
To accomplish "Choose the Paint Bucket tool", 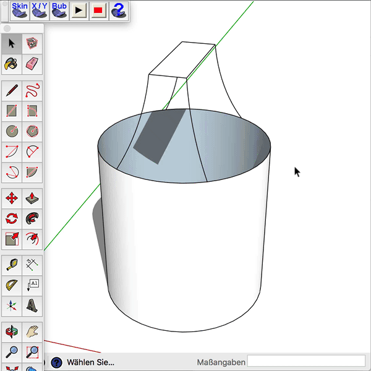I will pos(12,64).
